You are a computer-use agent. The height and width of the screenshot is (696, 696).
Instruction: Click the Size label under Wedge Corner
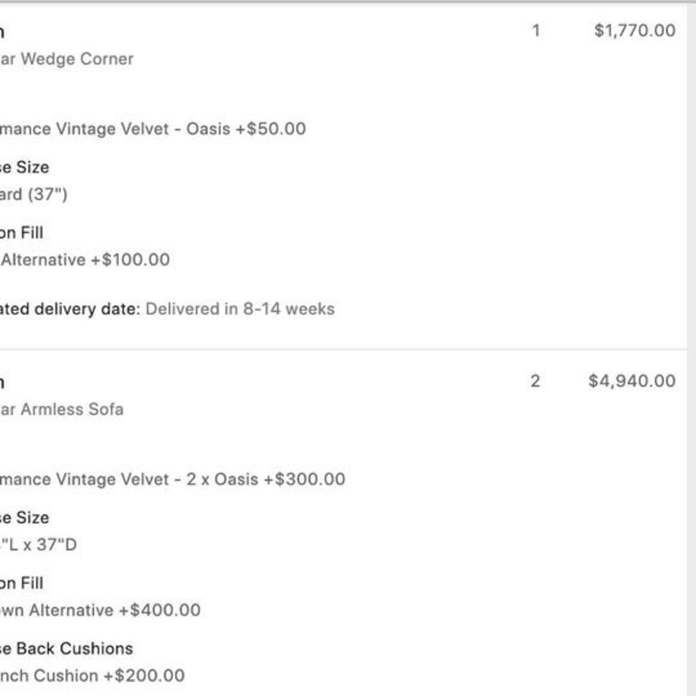click(32, 167)
